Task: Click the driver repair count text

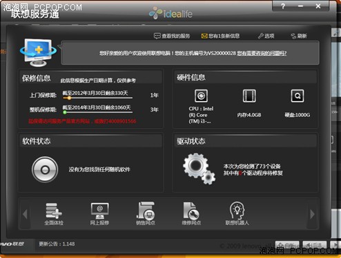Action: [x=253, y=173]
